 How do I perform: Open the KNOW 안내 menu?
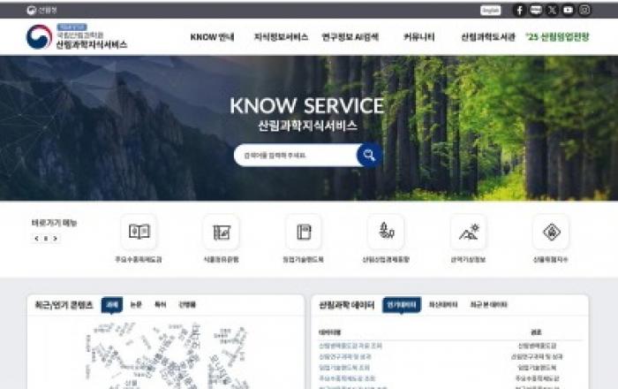[212, 37]
